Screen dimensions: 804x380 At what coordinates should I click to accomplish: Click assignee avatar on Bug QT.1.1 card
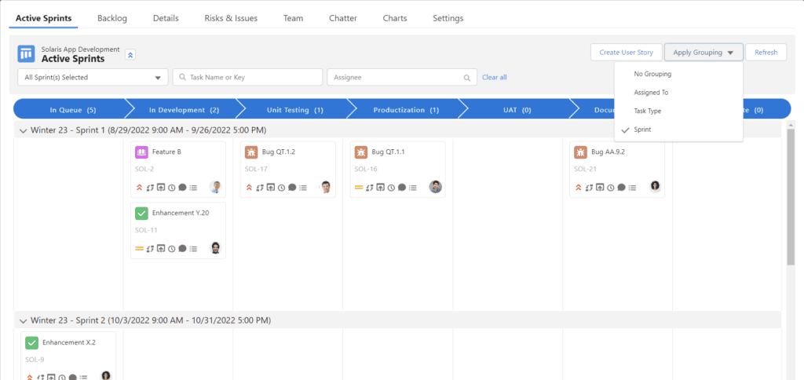tap(436, 187)
